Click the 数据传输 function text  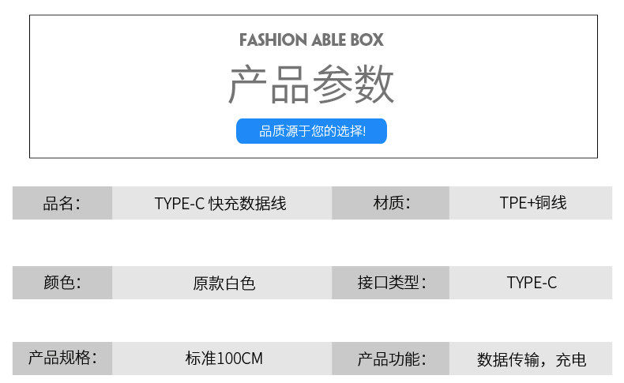[508, 360]
